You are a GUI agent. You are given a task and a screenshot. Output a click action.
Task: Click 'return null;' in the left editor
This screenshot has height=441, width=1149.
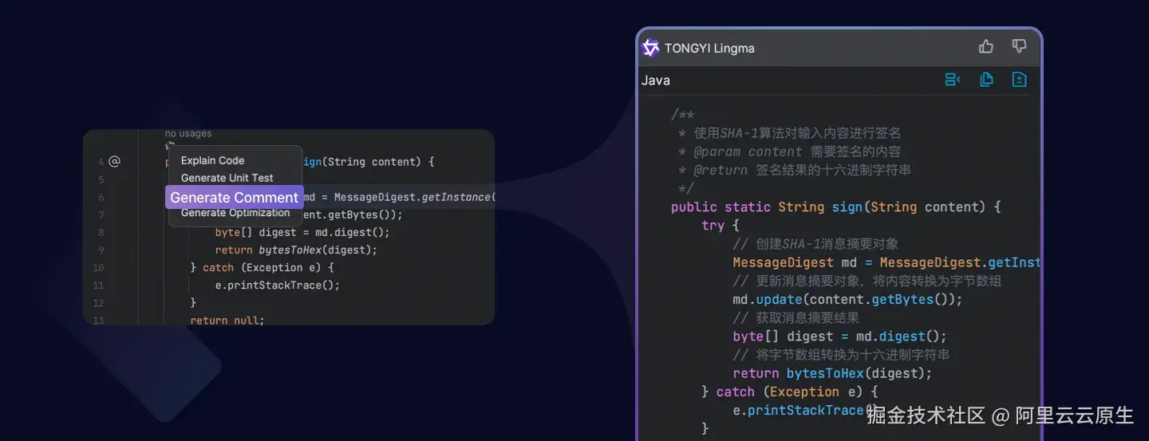[227, 320]
